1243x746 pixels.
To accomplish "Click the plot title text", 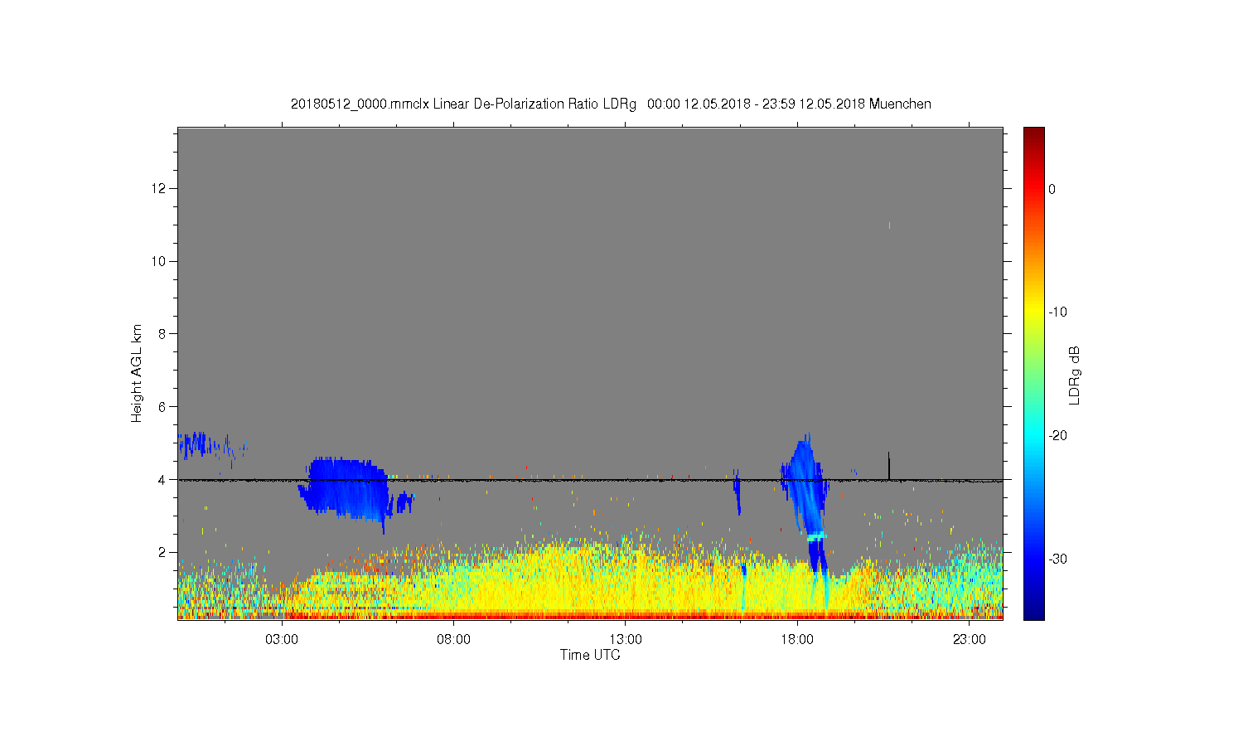I will pyautogui.click(x=611, y=104).
